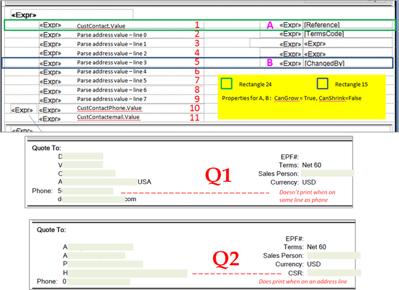Click 'Quote To:' heading in Q2 preview
Image resolution: width=399 pixels, height=290 pixels.
(52, 230)
